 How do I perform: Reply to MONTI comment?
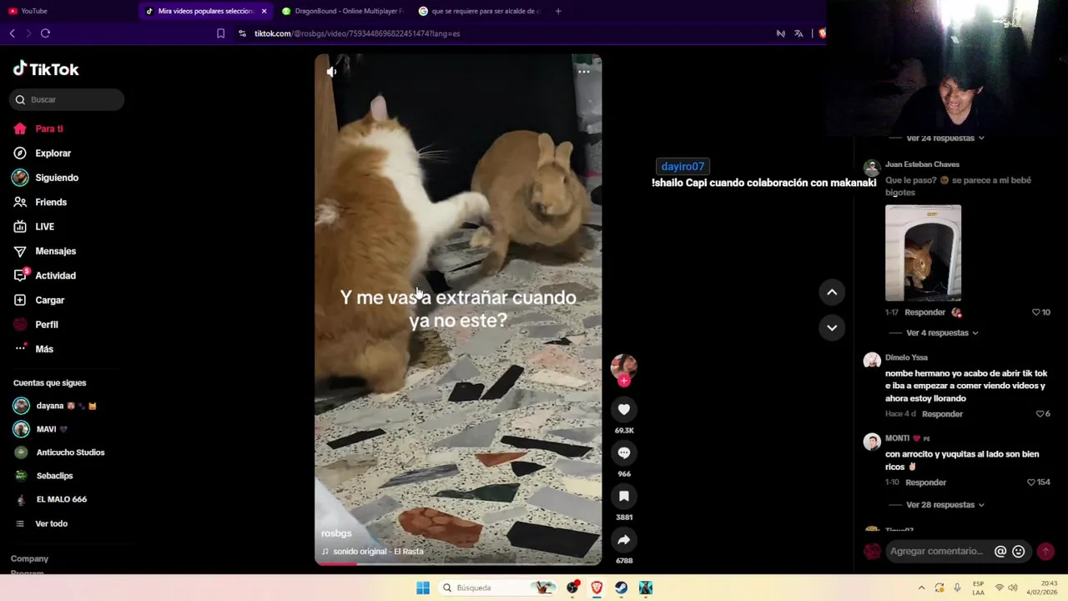pyautogui.click(x=925, y=482)
